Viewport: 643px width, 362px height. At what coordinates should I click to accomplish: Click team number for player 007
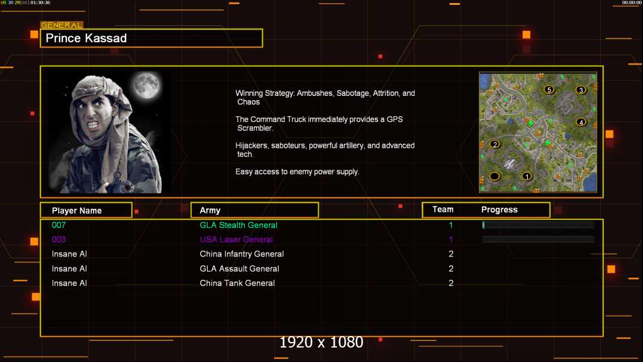point(451,225)
